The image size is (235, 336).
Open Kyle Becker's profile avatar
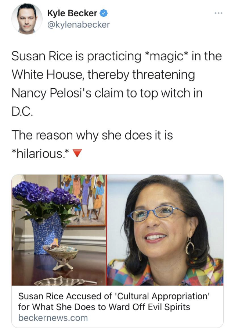coord(27,19)
